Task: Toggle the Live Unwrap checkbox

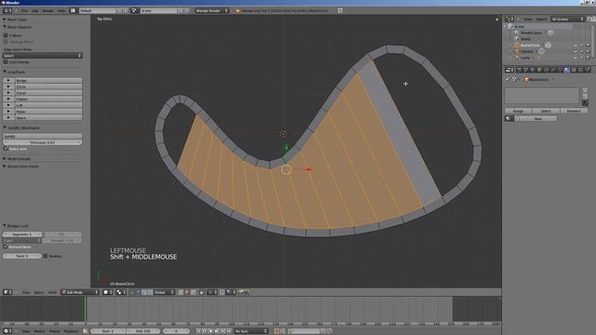Action: (6, 62)
